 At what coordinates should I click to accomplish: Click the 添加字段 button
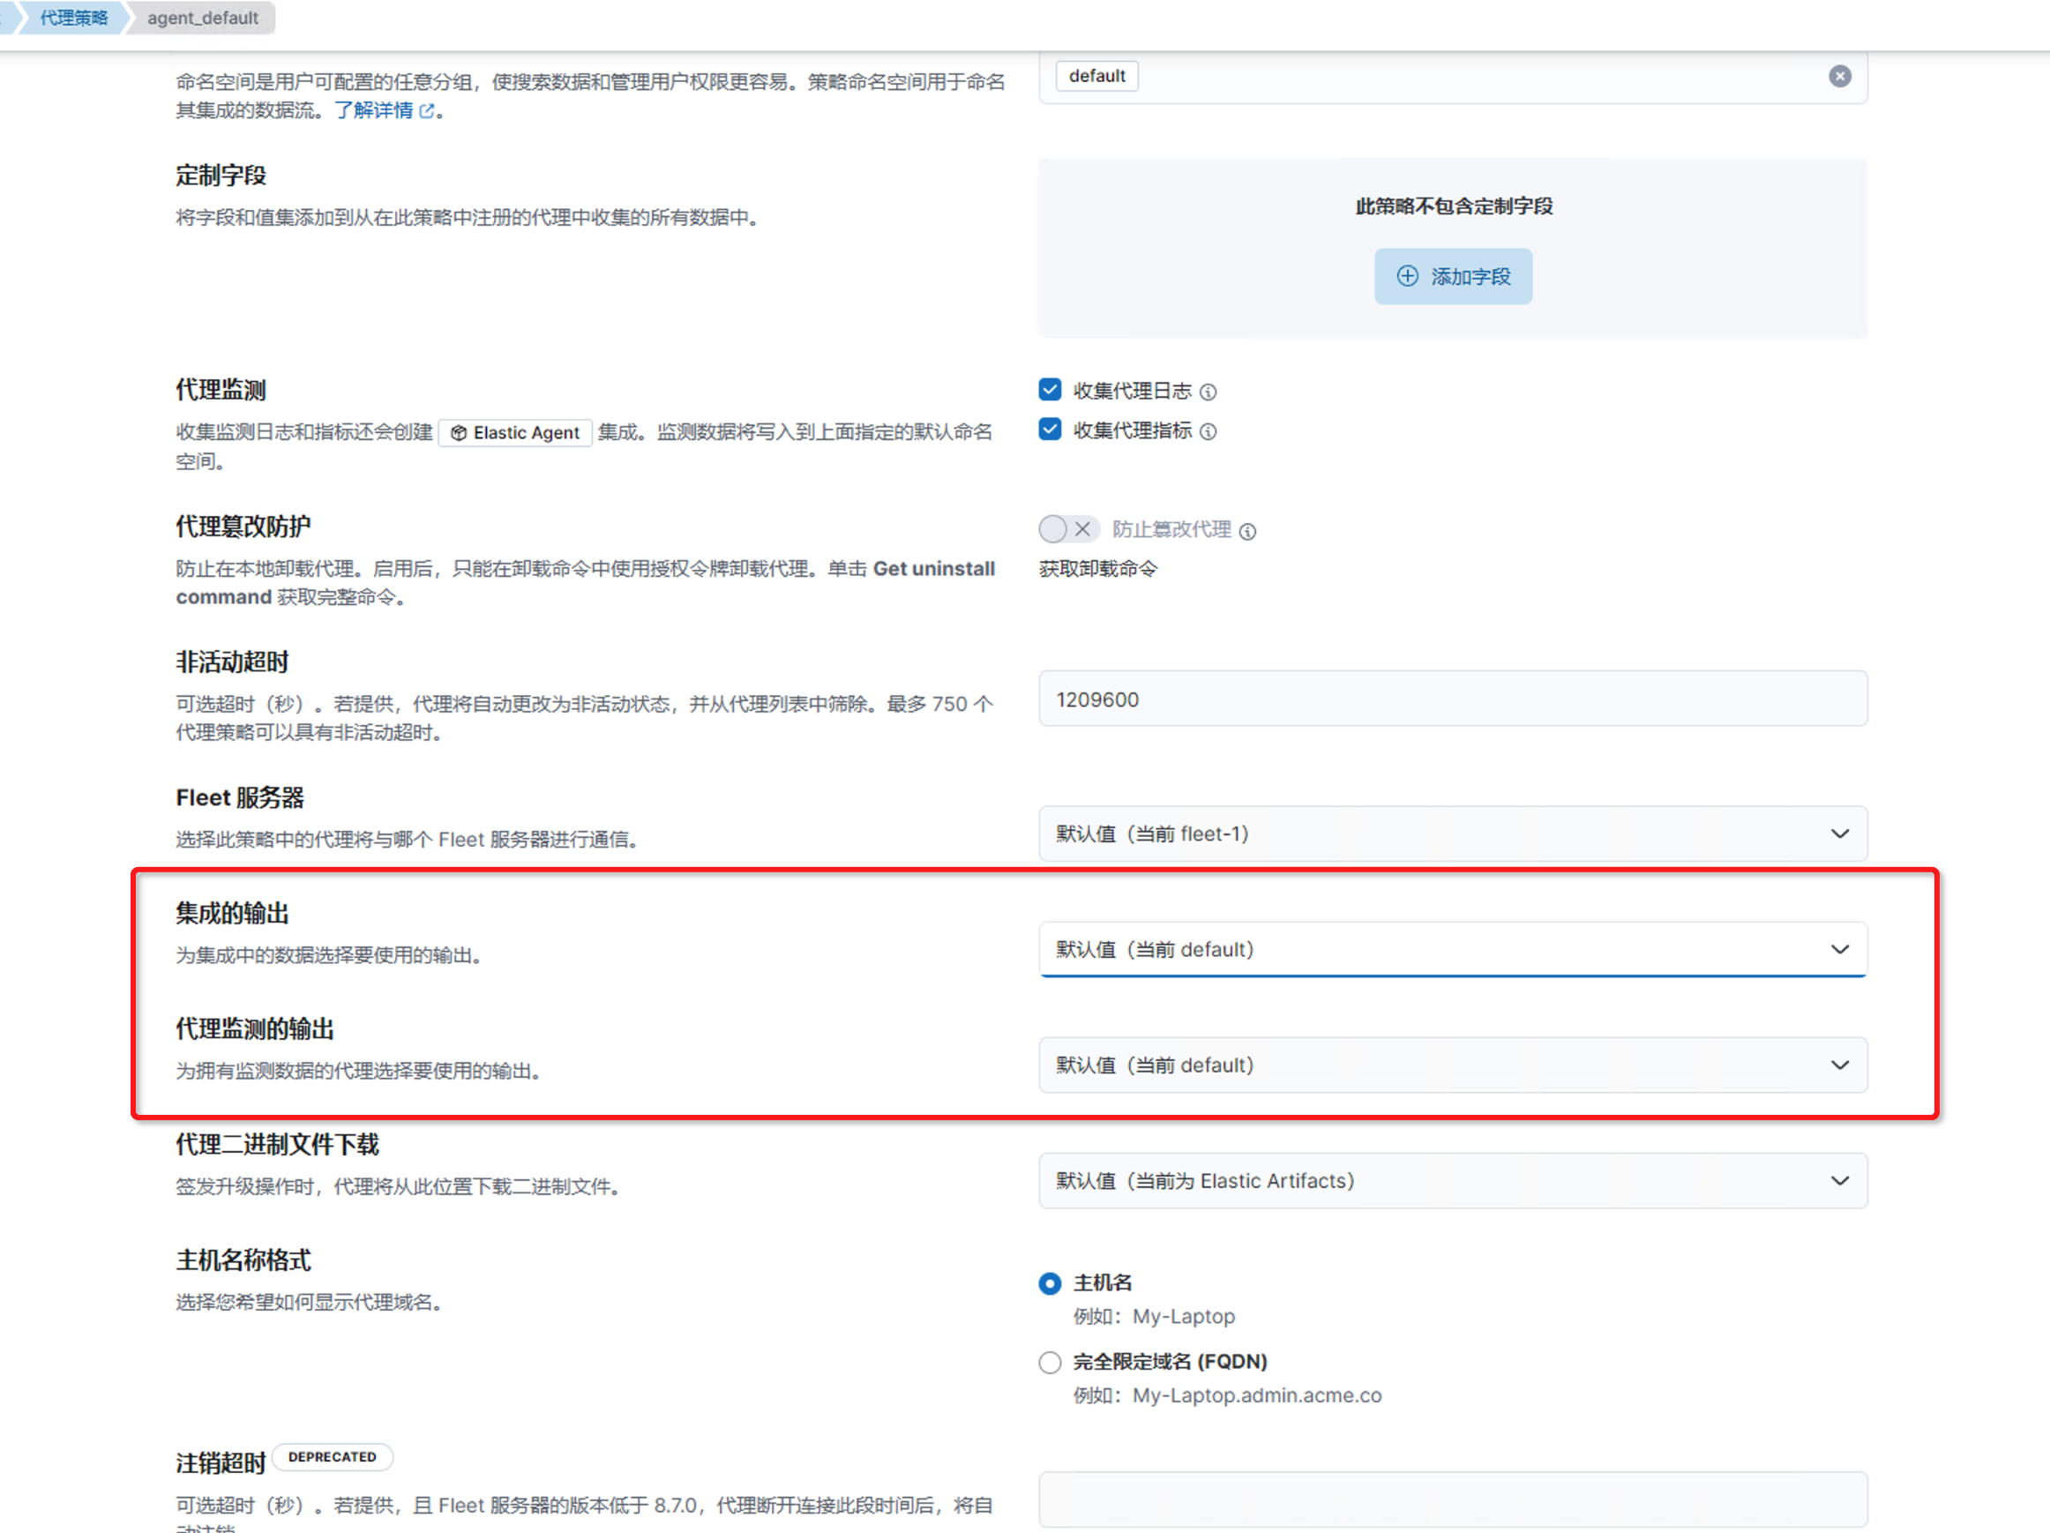pyautogui.click(x=1452, y=276)
